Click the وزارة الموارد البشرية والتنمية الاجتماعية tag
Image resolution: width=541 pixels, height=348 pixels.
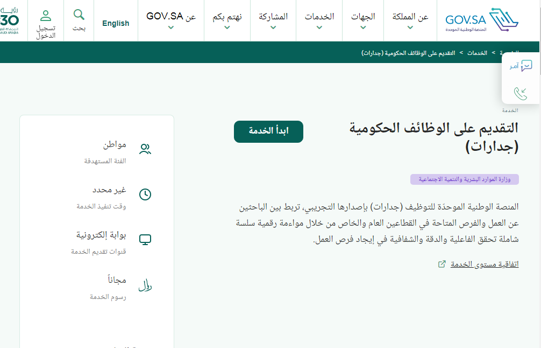click(x=465, y=179)
